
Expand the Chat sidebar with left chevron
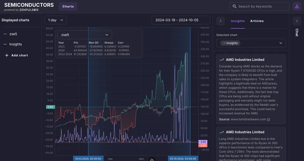tap(297, 21)
